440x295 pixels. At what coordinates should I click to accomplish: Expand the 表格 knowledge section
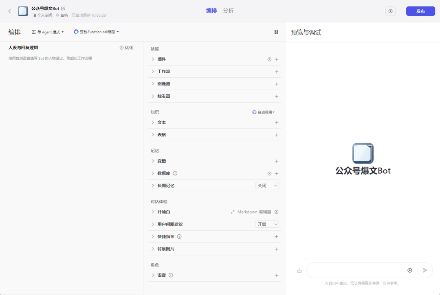pos(153,135)
